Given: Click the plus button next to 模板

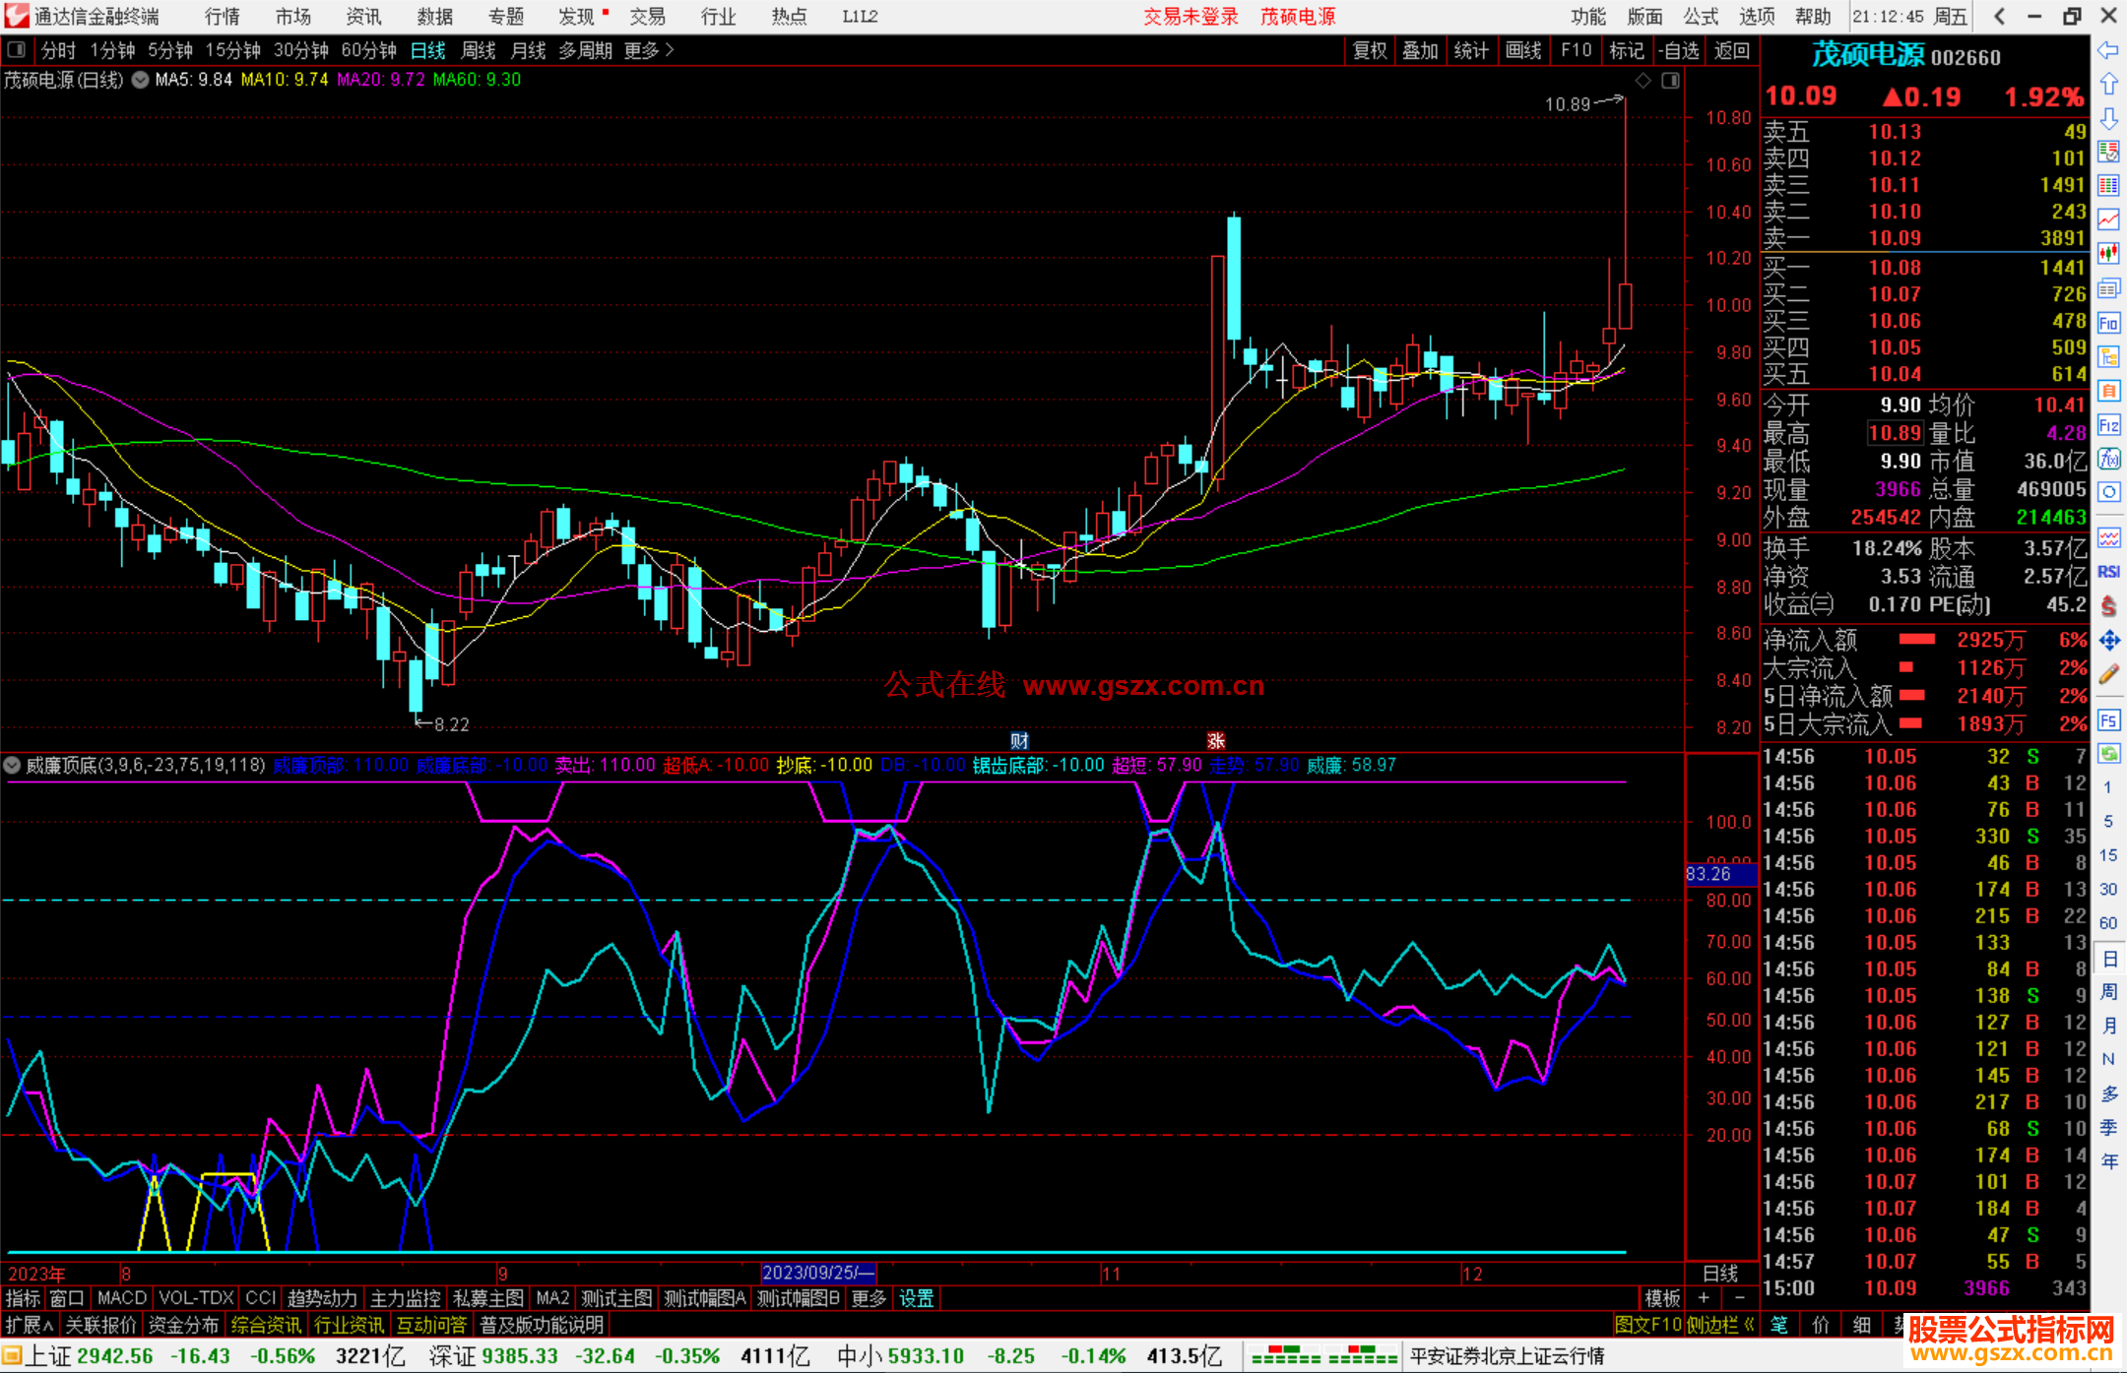Looking at the screenshot, I should click(1705, 1298).
